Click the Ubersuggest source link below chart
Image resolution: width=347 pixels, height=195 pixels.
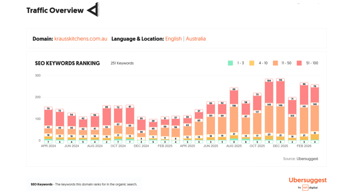coord(307,159)
